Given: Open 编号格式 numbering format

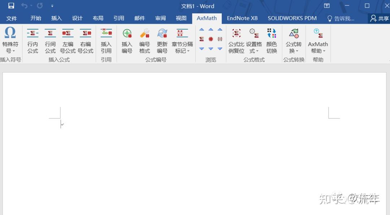Looking at the screenshot, I should click(x=144, y=41).
